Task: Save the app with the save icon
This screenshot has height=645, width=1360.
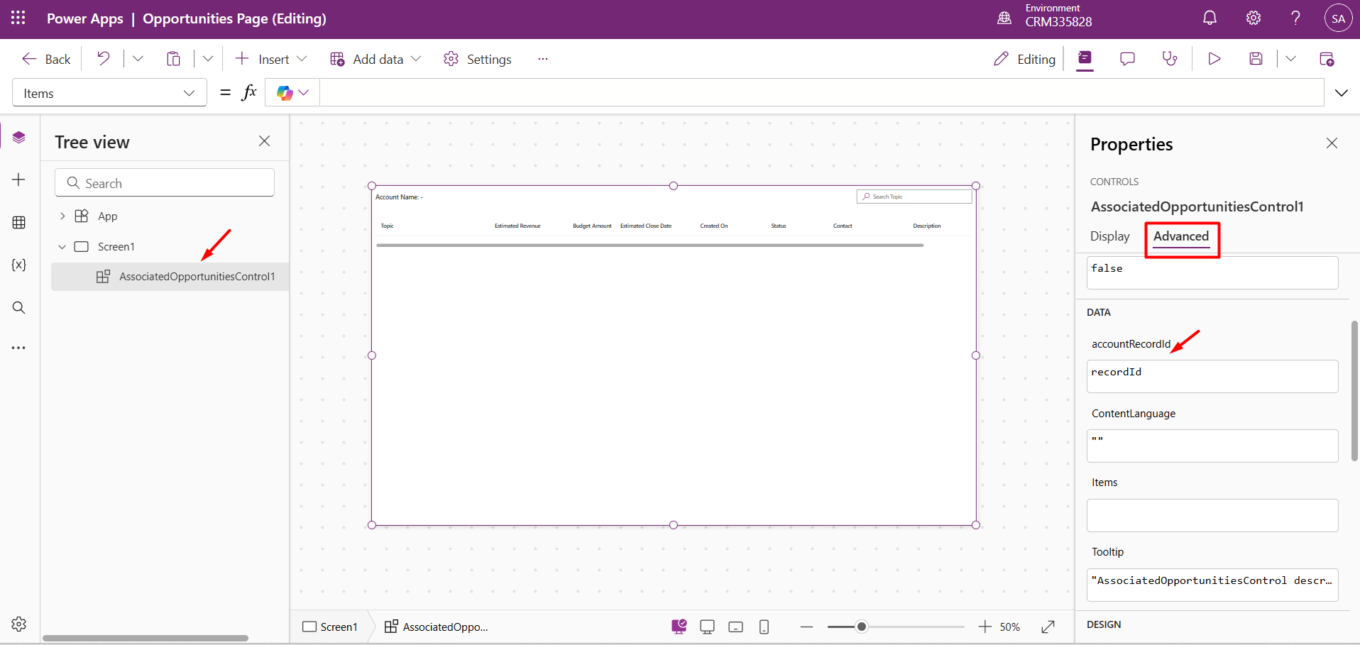Action: pyautogui.click(x=1256, y=59)
